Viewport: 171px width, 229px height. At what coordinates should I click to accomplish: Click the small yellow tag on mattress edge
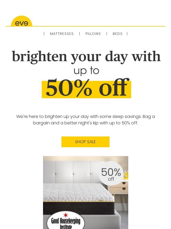coord(102,201)
